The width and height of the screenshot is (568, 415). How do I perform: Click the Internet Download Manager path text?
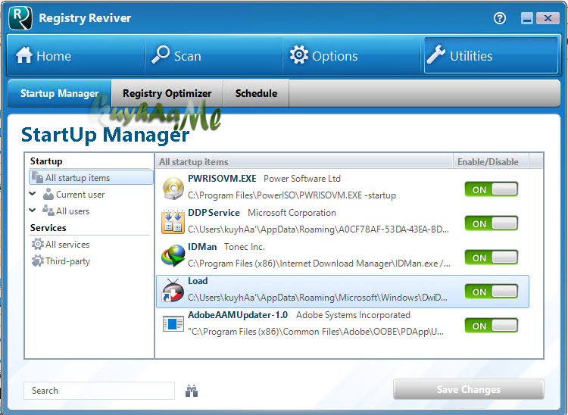click(x=319, y=264)
